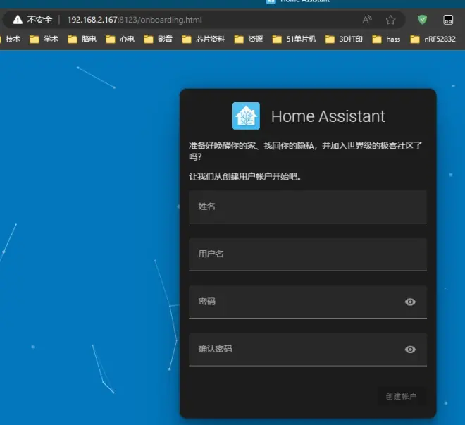Open the 51单片机 bookmark folder
The image size is (465, 425).
[x=294, y=39]
